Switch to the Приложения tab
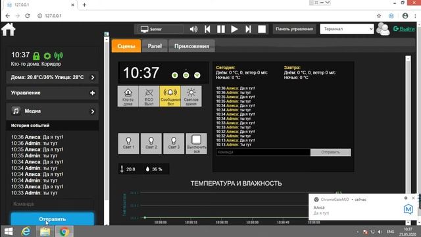Screen dimensions: 421x237 (x=191, y=46)
